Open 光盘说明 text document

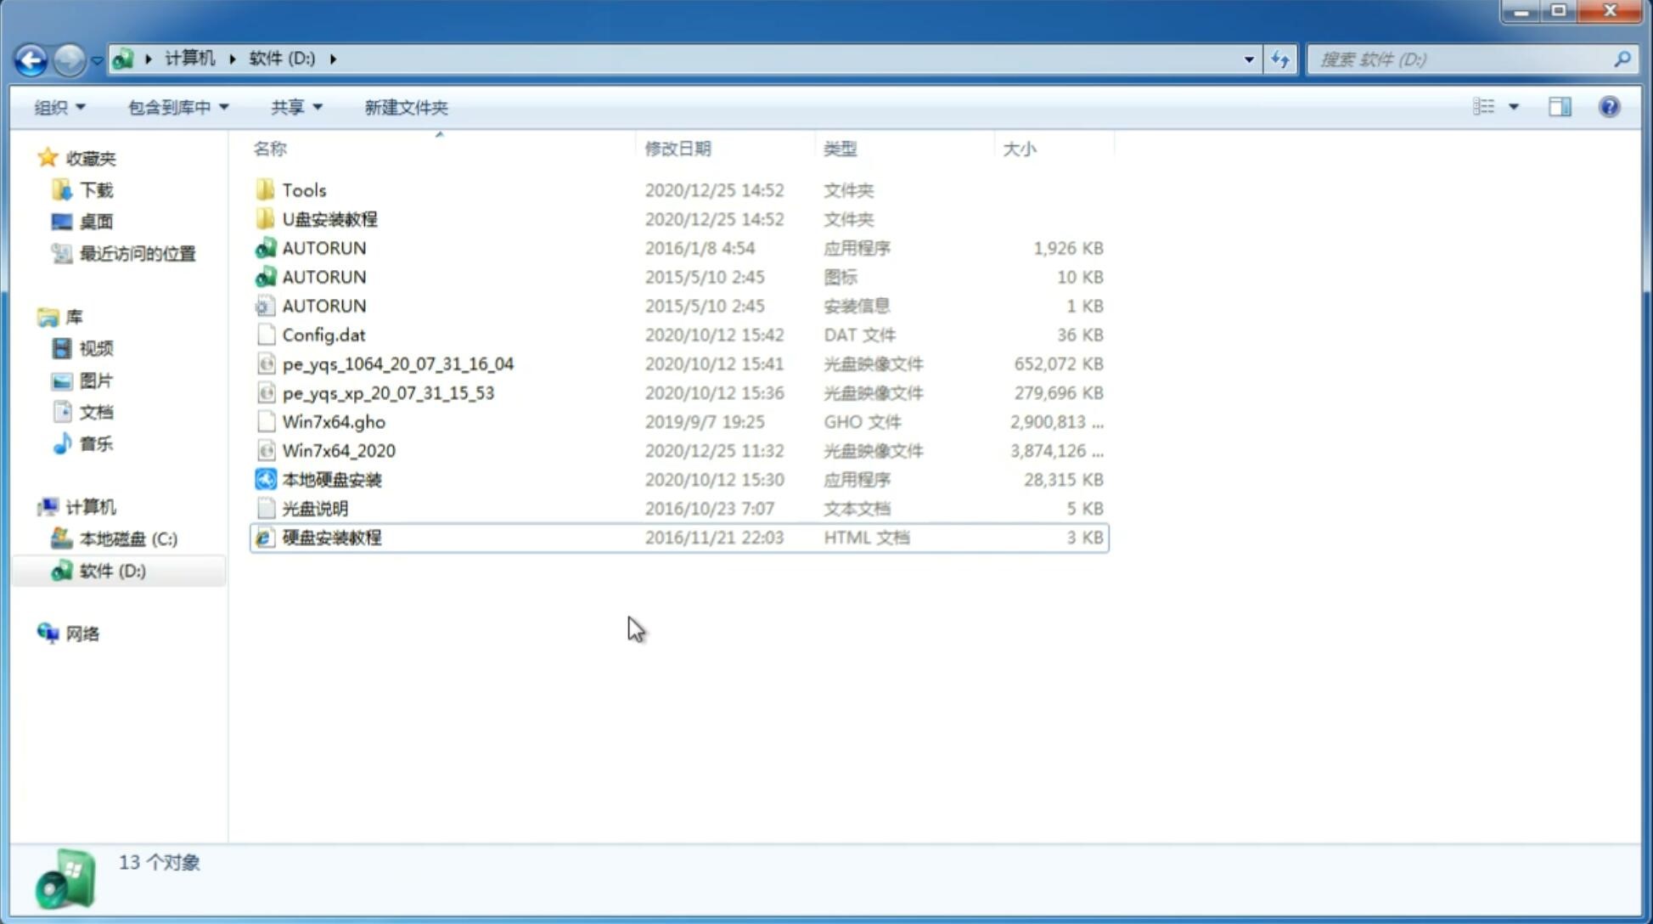click(x=314, y=509)
